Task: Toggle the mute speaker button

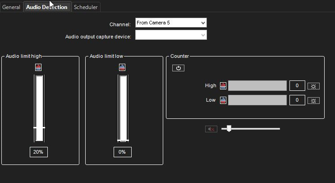Action: 211,129
